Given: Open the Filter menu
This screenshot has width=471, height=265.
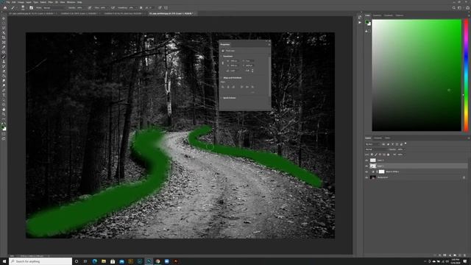Looking at the screenshot, I should pyautogui.click(x=51, y=2).
